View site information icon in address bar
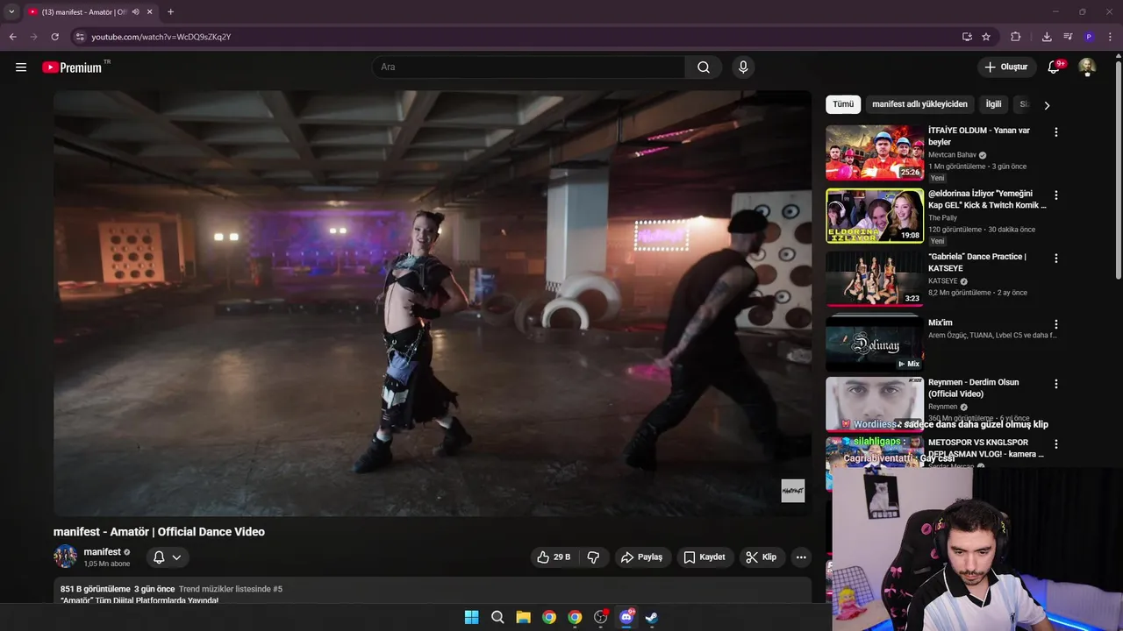Image resolution: width=1123 pixels, height=631 pixels. [x=80, y=37]
